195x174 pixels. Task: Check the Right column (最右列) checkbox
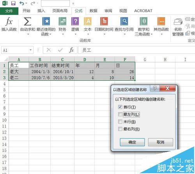pyautogui.click(x=120, y=129)
